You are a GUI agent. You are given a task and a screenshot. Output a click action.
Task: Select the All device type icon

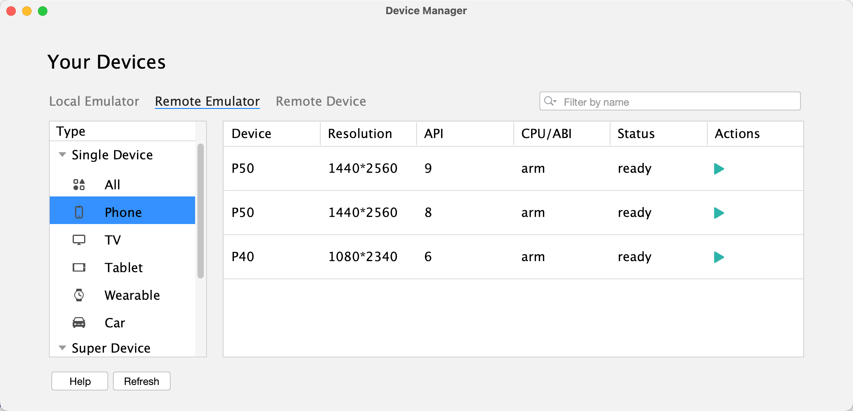pos(79,185)
